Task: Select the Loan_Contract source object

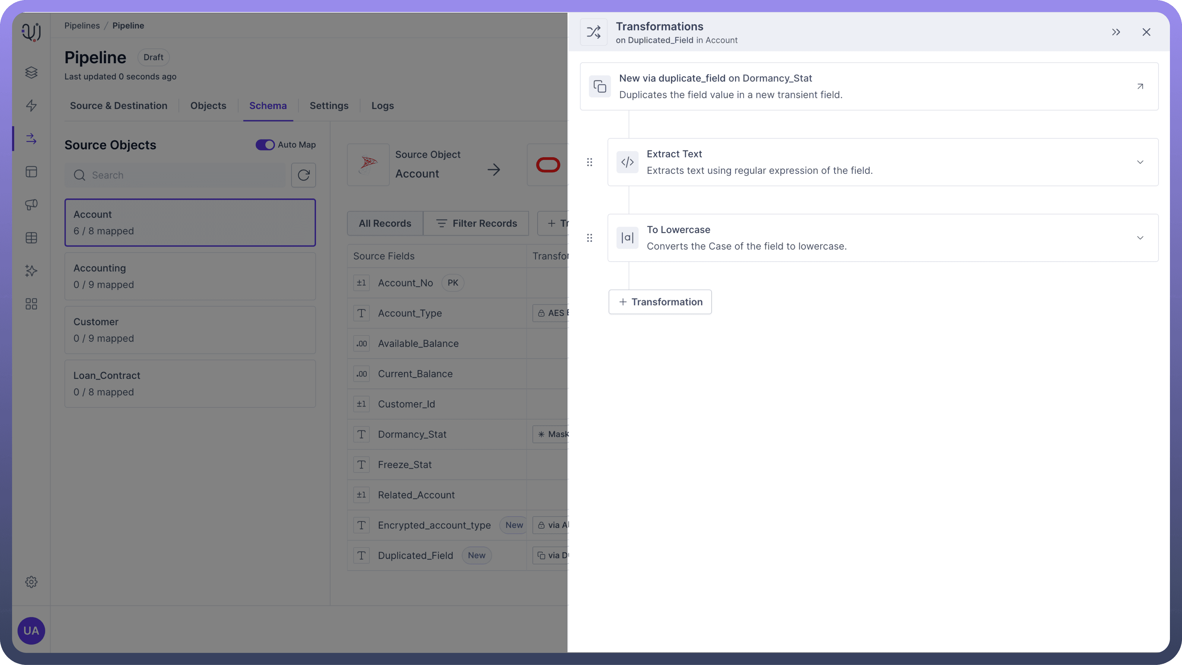Action: click(x=190, y=384)
